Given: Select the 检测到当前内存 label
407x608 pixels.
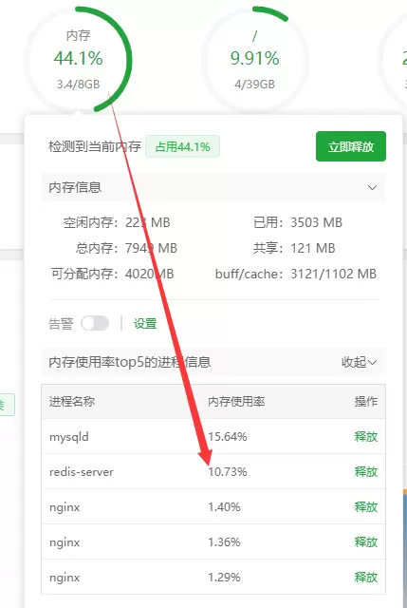Looking at the screenshot, I should point(95,146).
